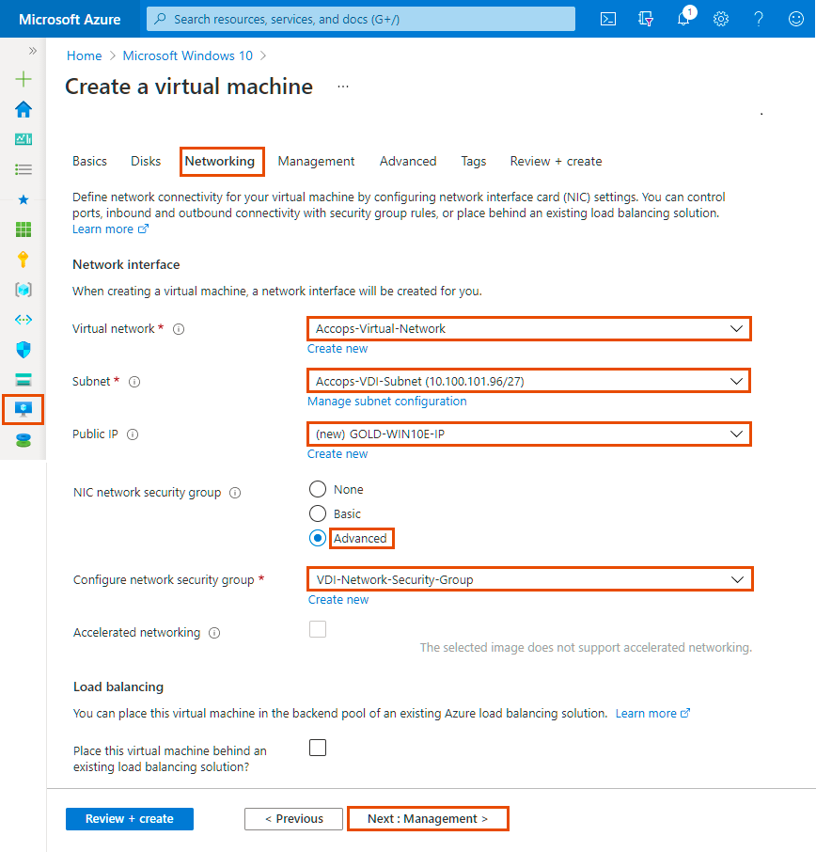
Task: Select the Basic radio button for NIC security group
Action: coord(317,513)
